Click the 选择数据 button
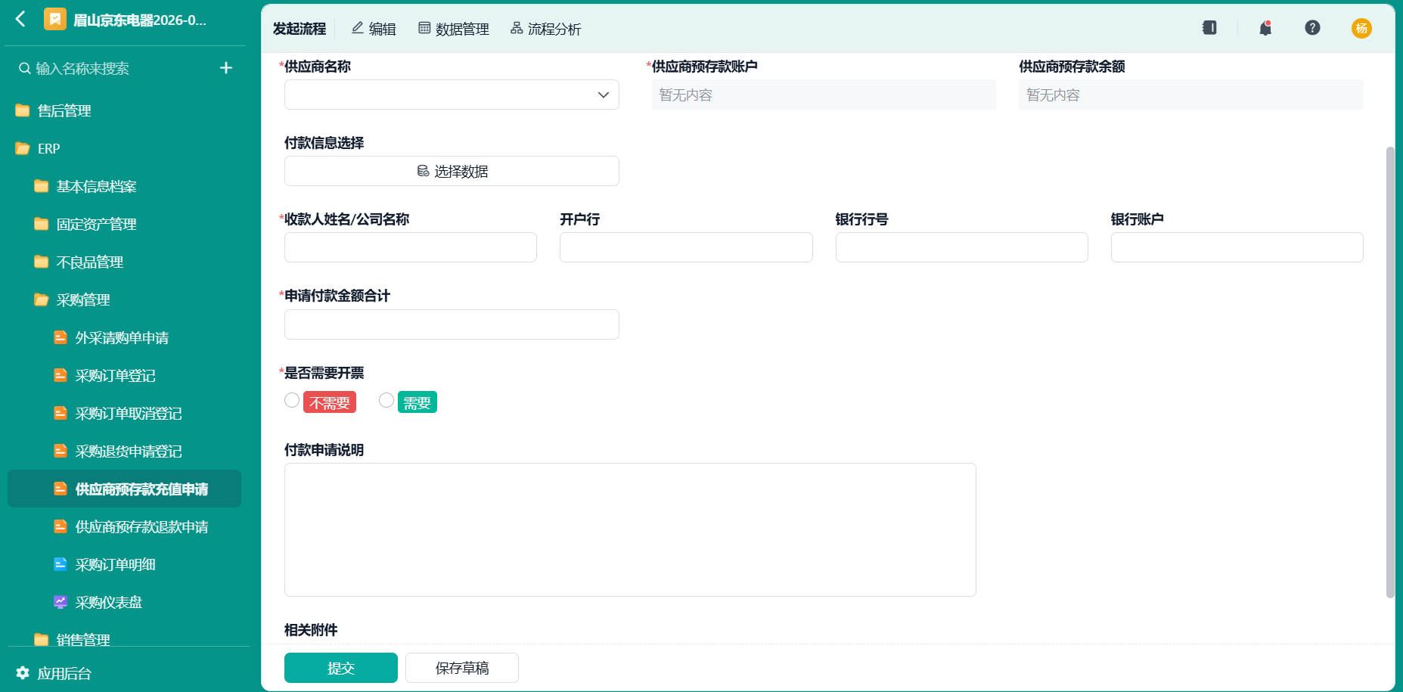1403x692 pixels. [452, 171]
